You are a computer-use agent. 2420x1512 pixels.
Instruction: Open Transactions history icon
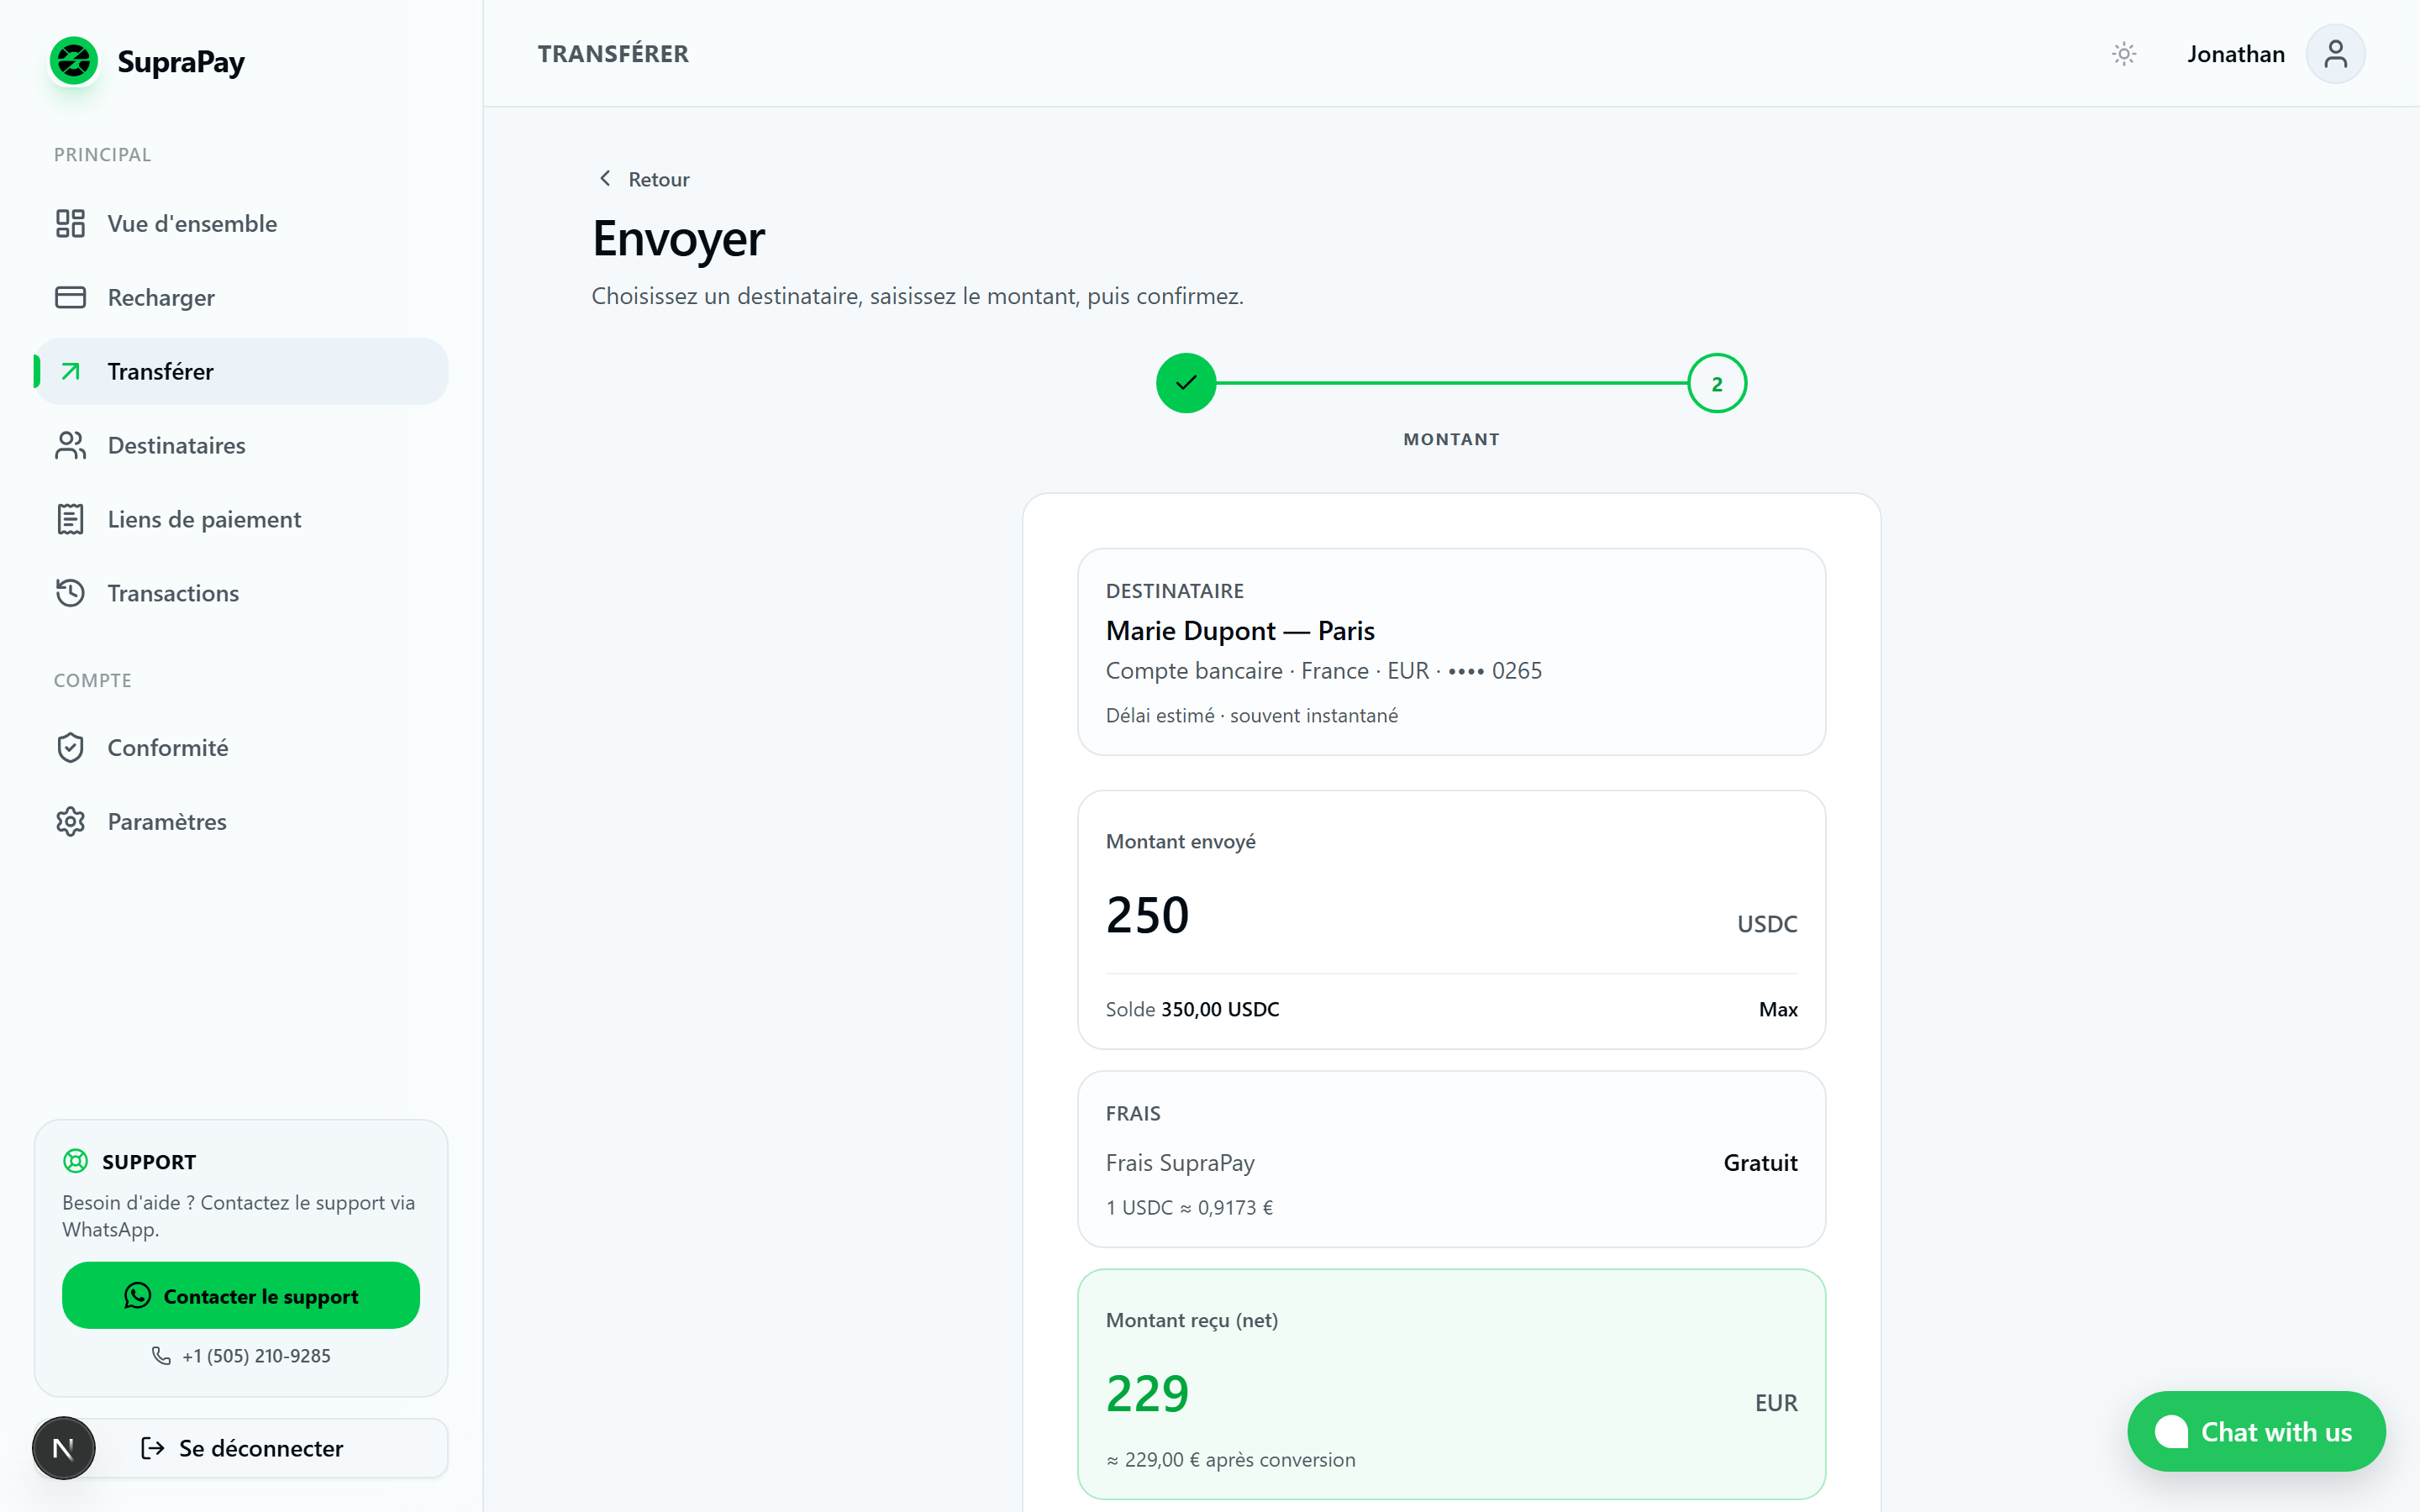coord(70,593)
